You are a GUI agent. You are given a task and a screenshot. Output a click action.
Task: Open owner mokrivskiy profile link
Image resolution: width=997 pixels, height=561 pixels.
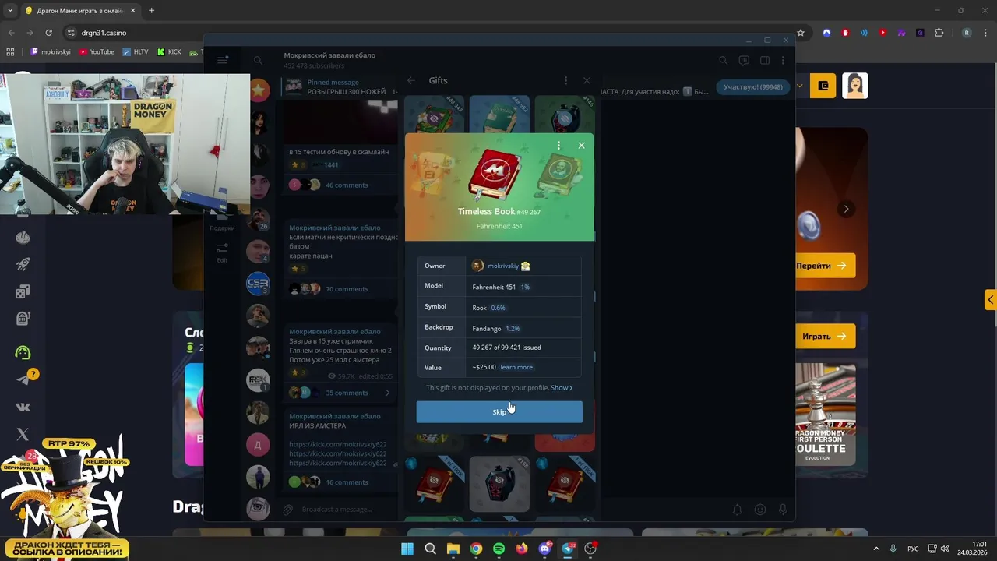click(x=503, y=266)
